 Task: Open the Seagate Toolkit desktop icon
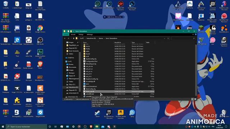click(40, 114)
